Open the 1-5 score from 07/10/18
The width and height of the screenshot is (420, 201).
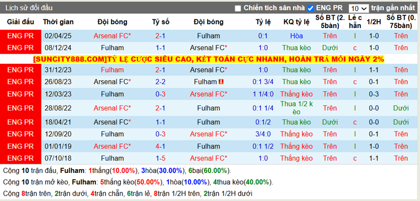(161, 158)
